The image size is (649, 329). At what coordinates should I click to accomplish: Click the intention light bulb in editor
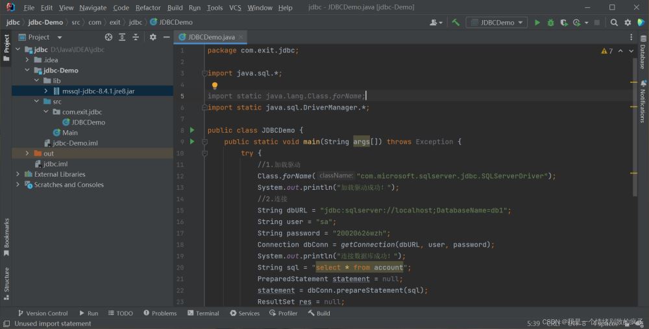(x=215, y=85)
